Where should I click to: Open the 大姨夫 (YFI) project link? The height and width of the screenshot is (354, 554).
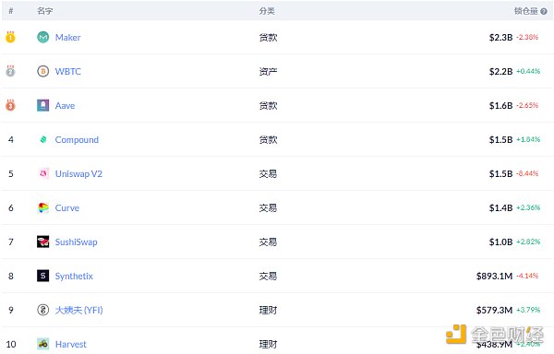[78, 311]
